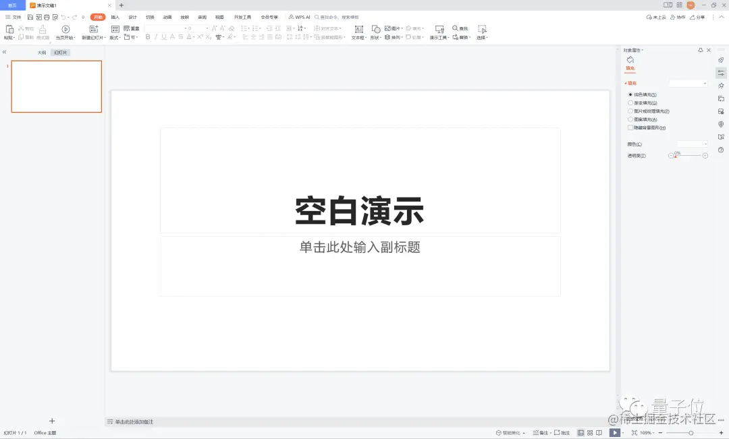The image size is (729, 439).
Task: Start slideshow from current page (当页开始)
Action: 65,30
